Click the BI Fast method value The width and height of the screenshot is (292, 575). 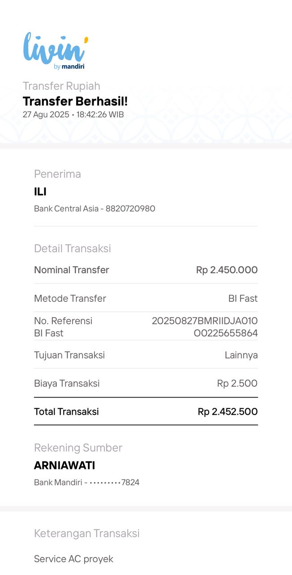[243, 298]
